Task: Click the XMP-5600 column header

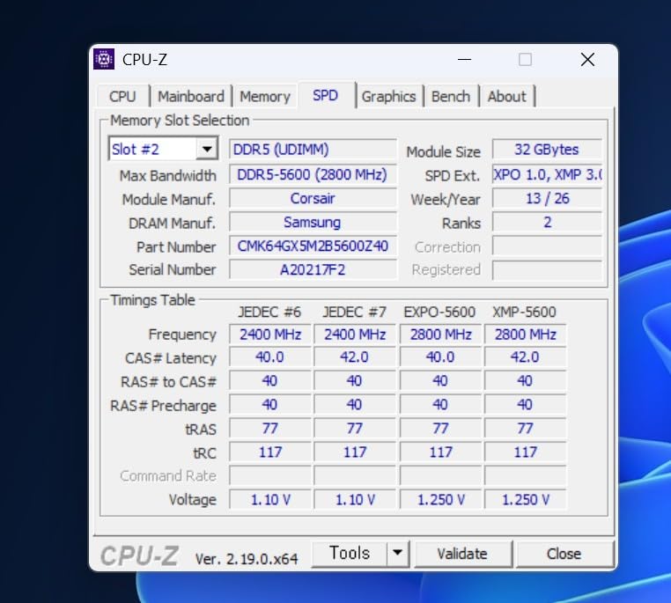Action: coord(524,312)
